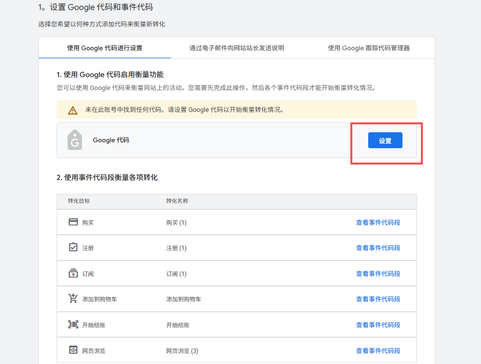Viewport: 481px width, 364px height.
Task: Click the subscription icon beside 订阅
Action: (x=73, y=273)
